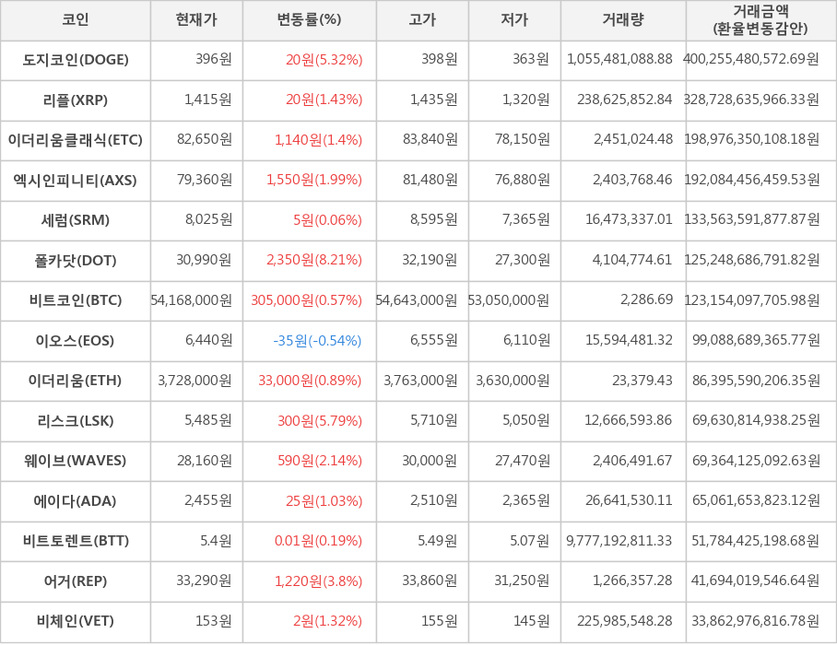Sort by 변동률(%) column header

tap(309, 20)
